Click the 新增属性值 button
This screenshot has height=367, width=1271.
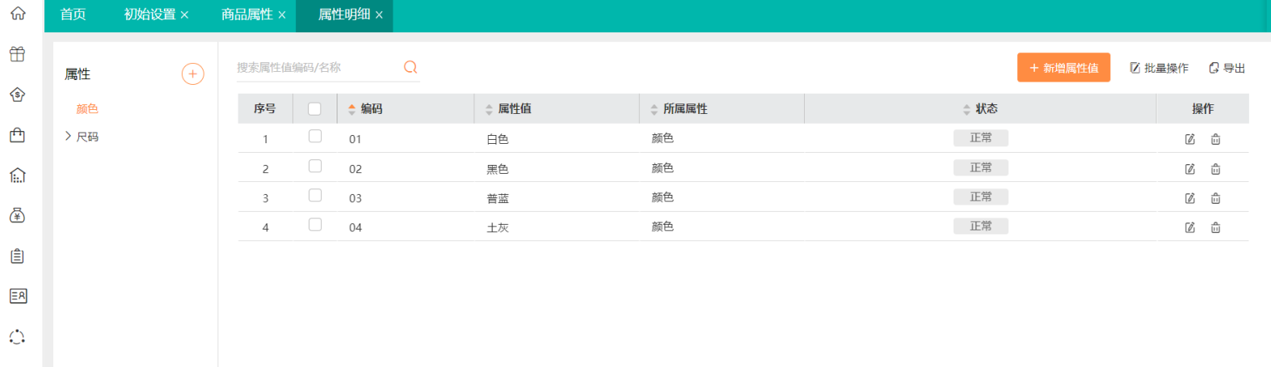point(1063,68)
